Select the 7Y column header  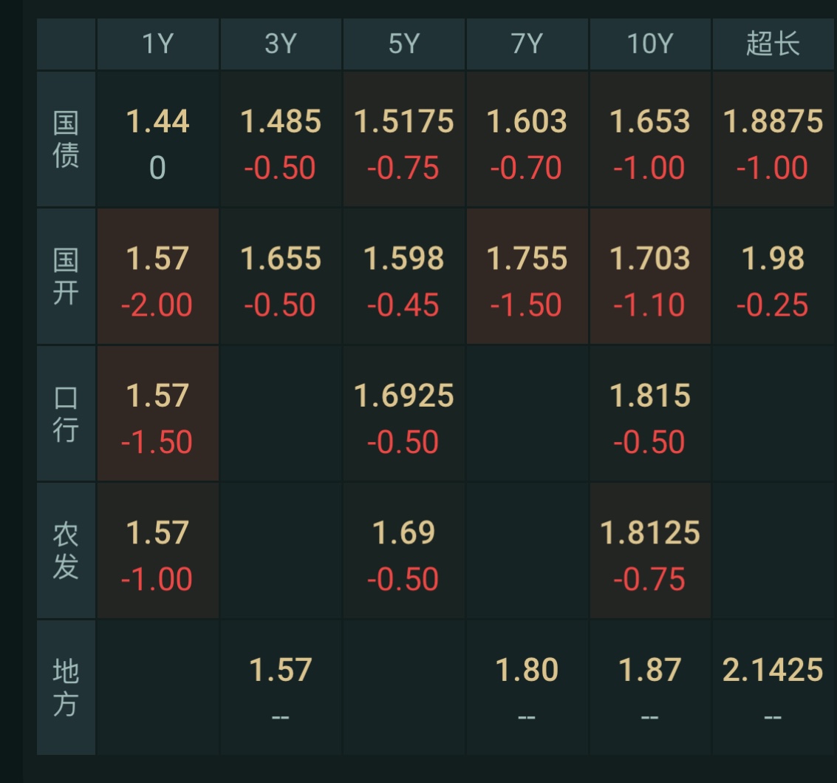527,45
